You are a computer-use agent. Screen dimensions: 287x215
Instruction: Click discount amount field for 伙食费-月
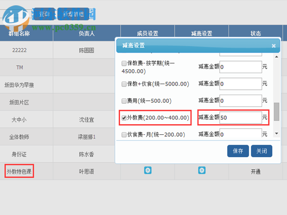pos(241,133)
